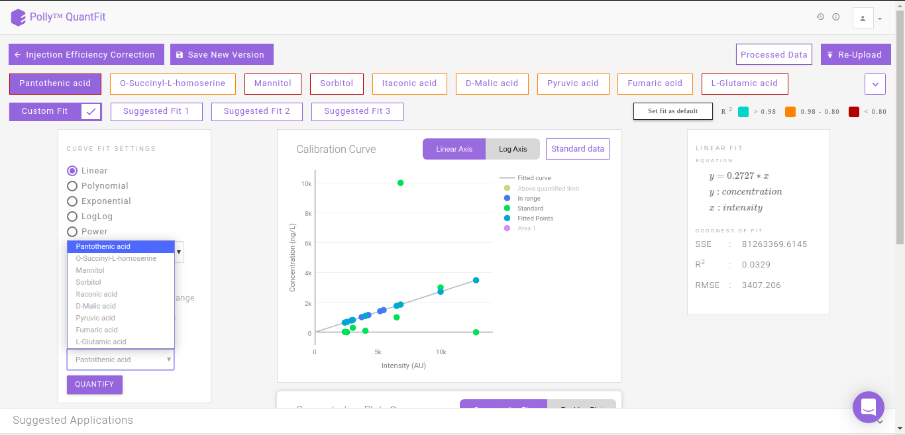
Task: Click the QUANTIFY button
Action: pyautogui.click(x=95, y=385)
